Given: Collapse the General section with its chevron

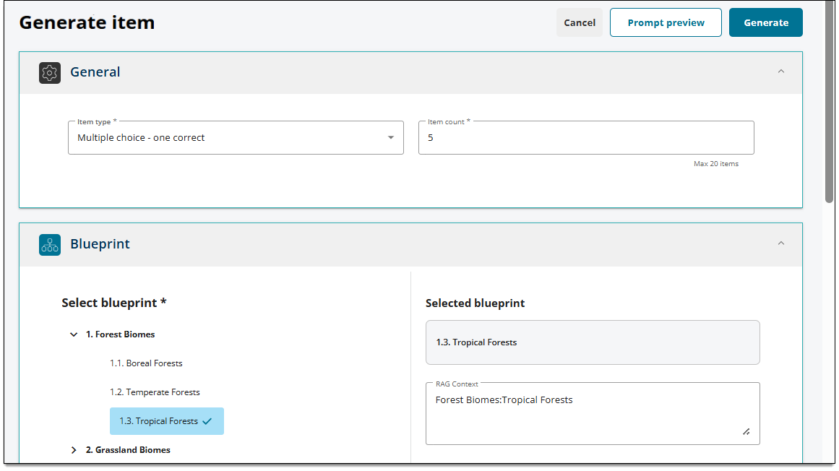Looking at the screenshot, I should pos(781,72).
